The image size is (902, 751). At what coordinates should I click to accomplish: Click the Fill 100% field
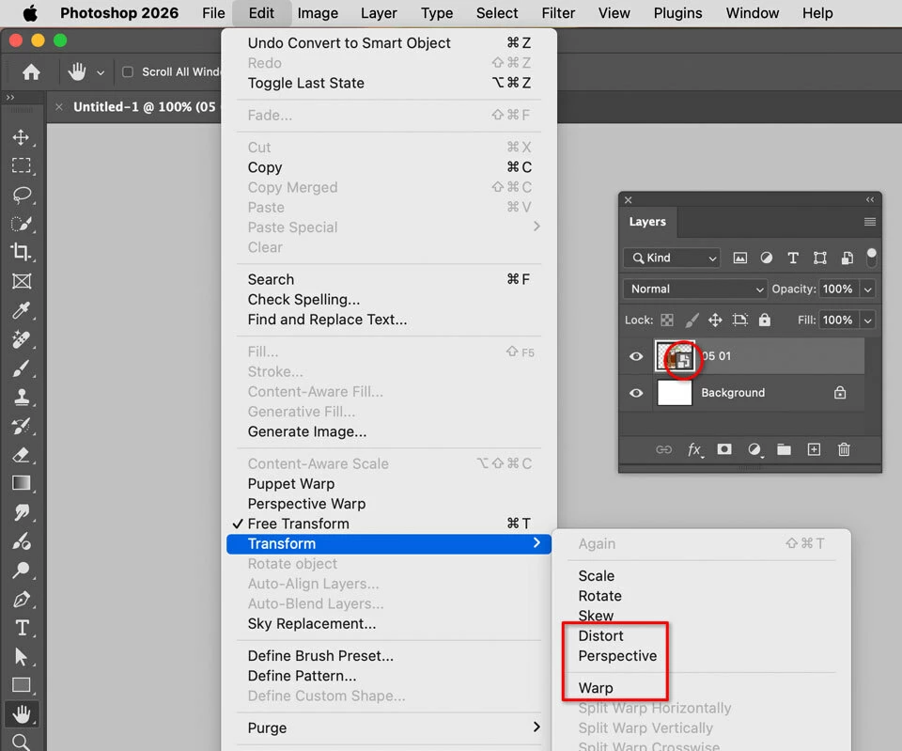(x=837, y=320)
